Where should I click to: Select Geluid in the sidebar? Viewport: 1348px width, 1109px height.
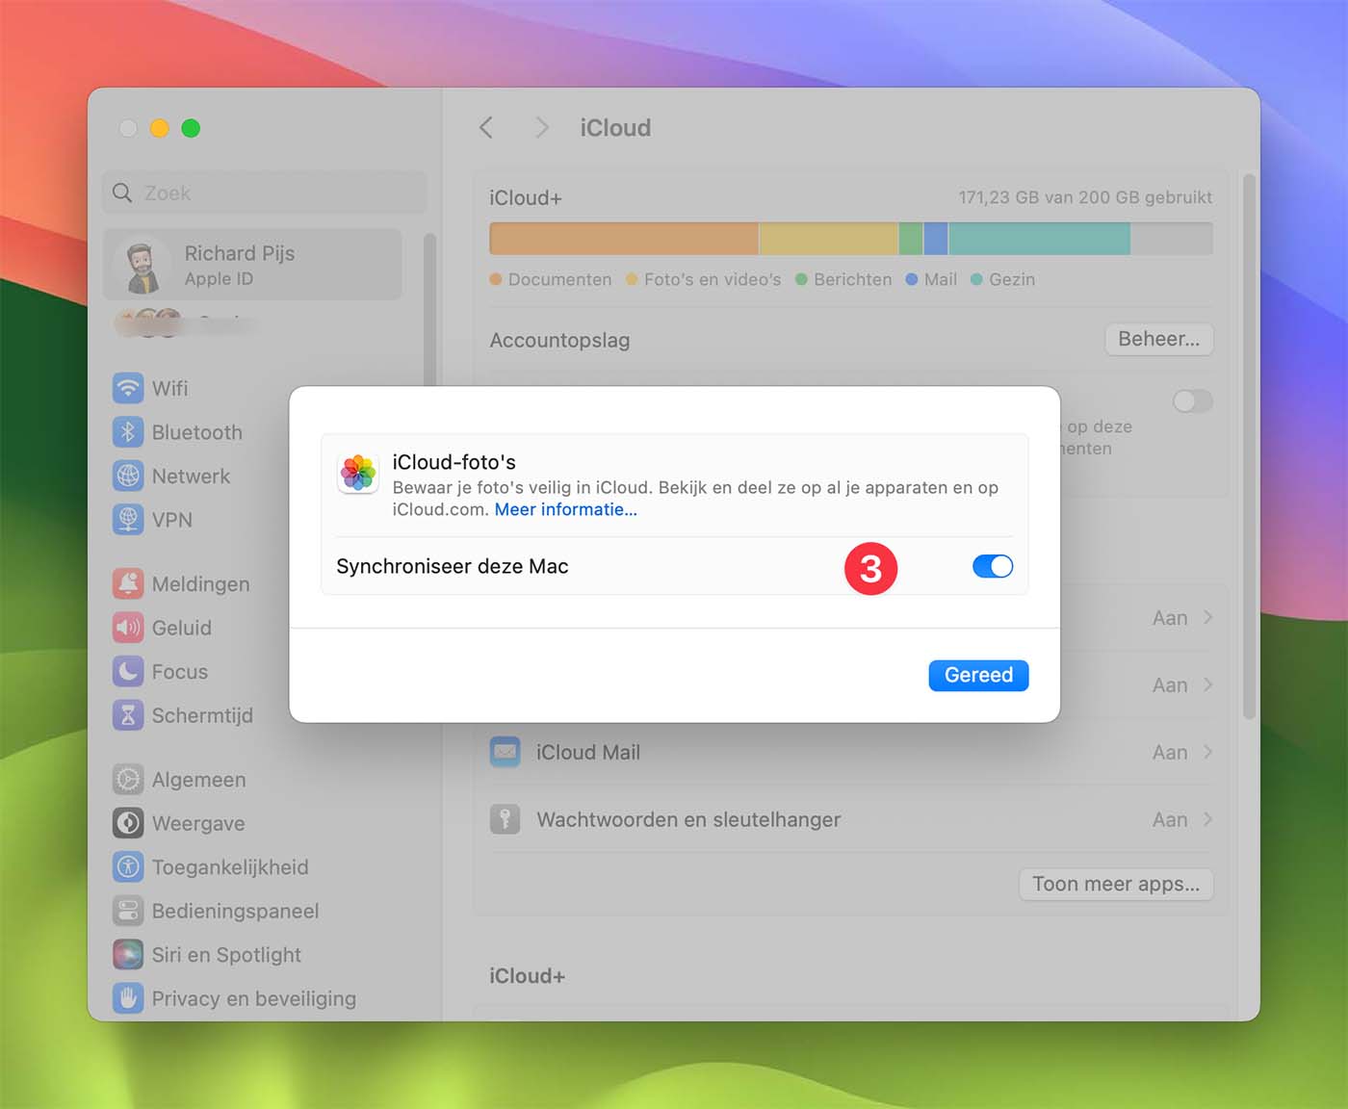[x=181, y=628]
